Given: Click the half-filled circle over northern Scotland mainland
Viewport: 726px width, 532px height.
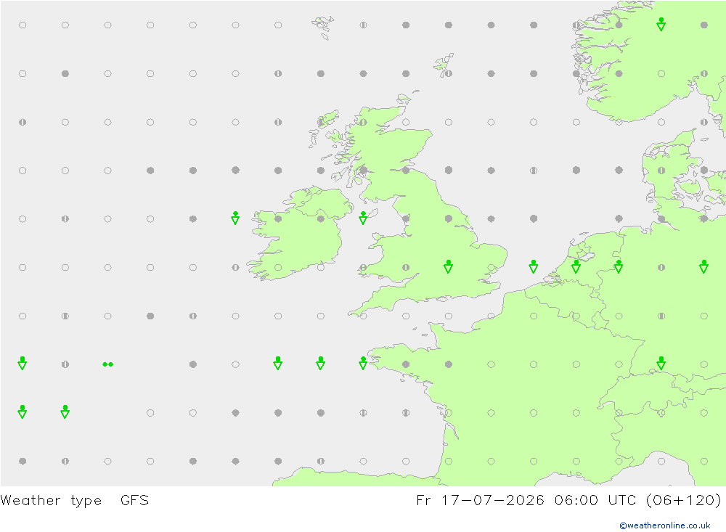Looking at the screenshot, I should 364,122.
